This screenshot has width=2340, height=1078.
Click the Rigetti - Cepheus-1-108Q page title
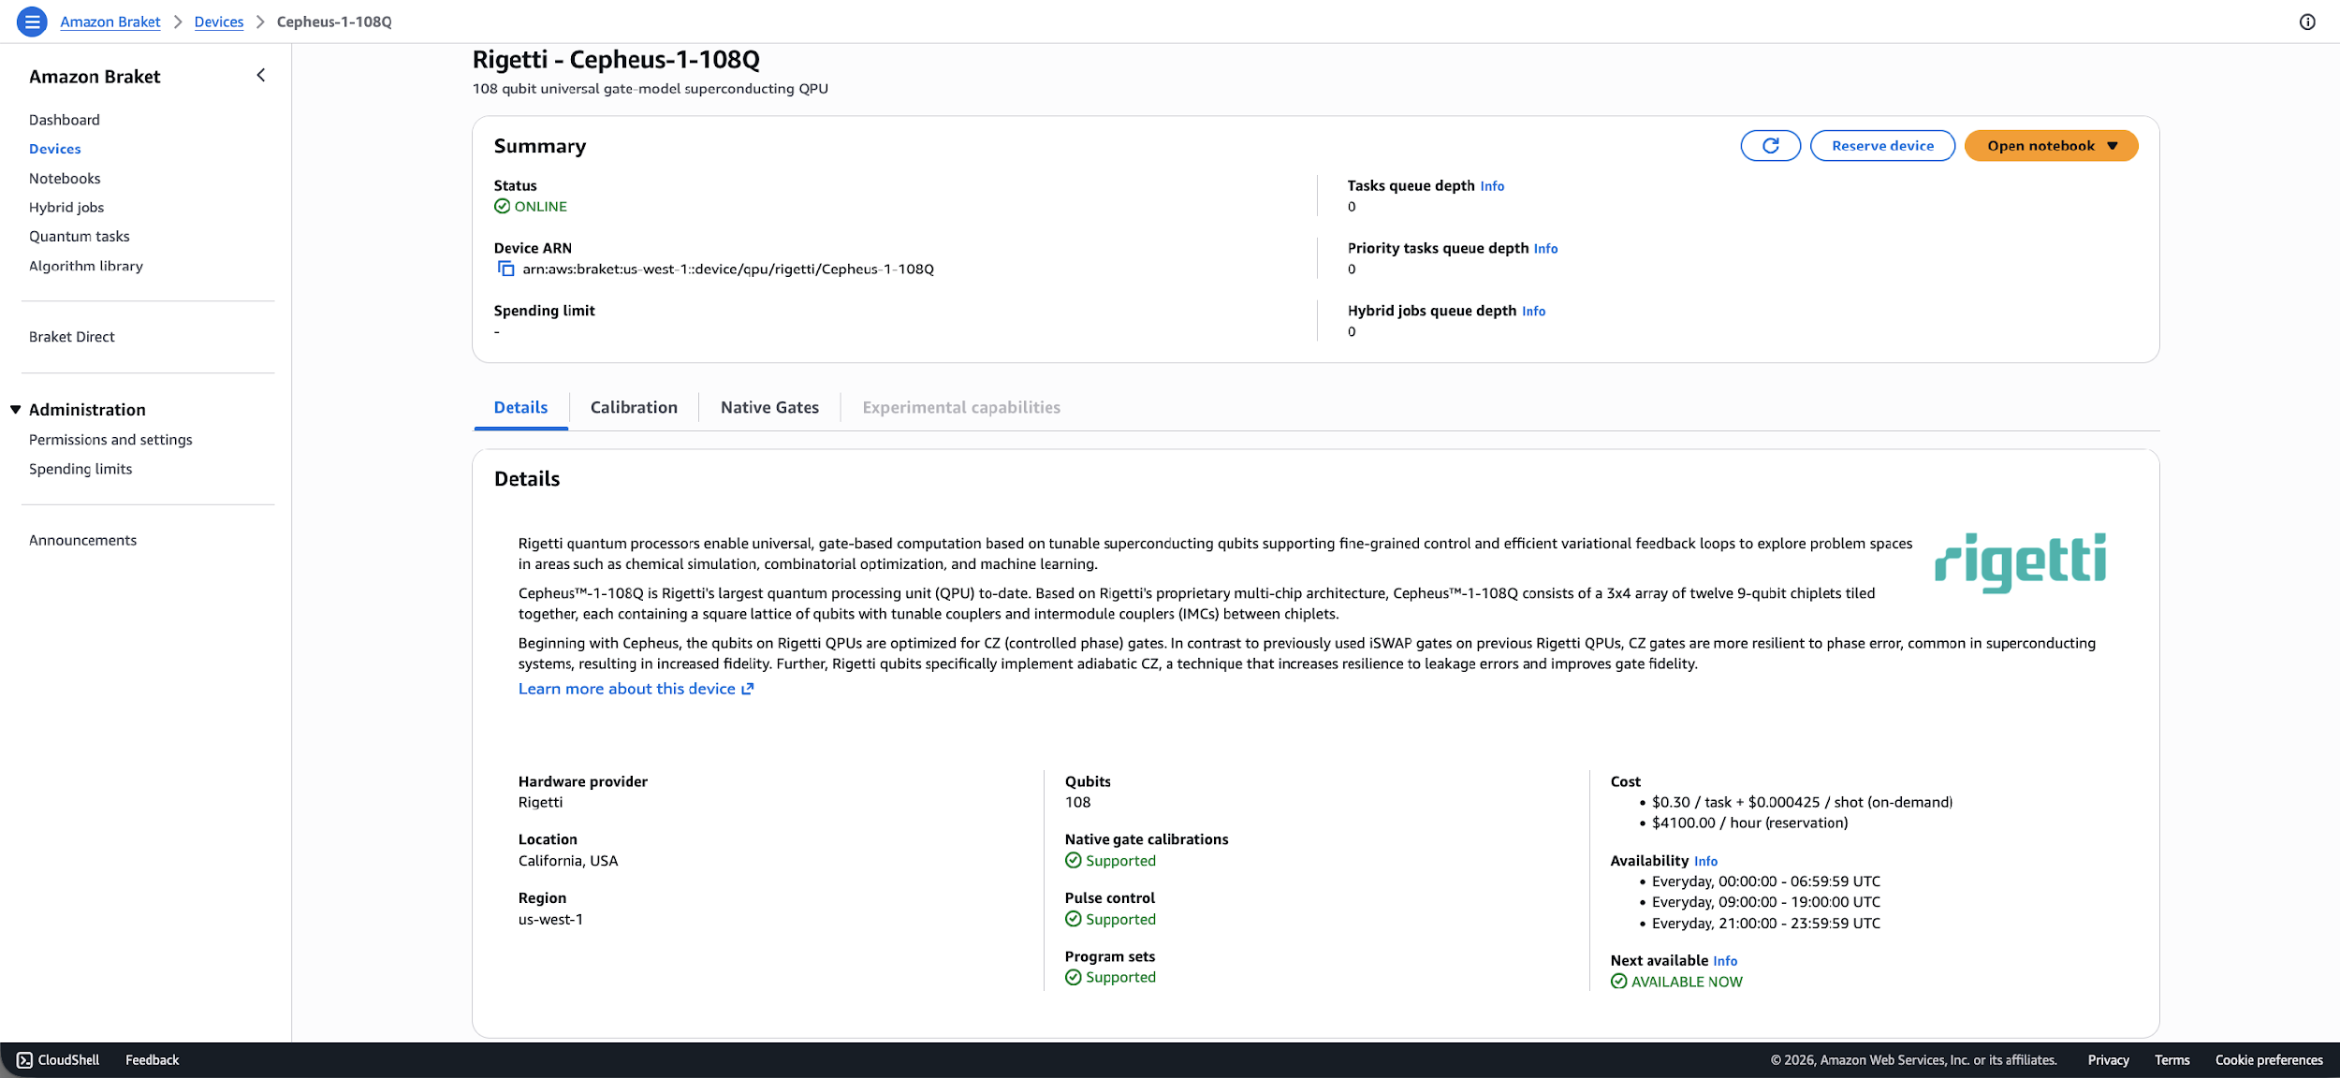616,60
